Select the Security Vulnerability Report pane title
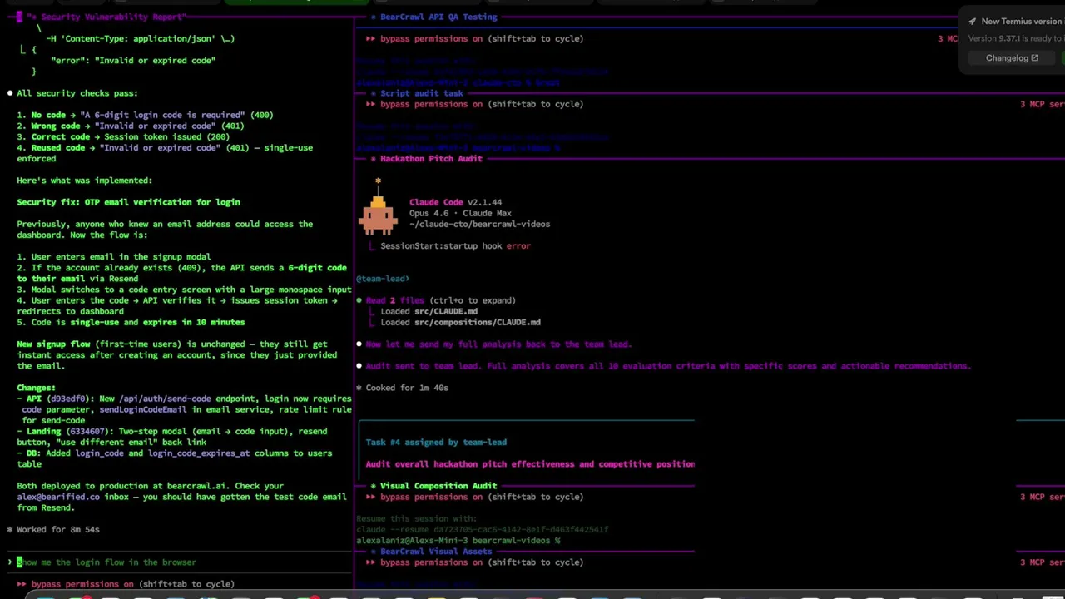This screenshot has height=599, width=1065. [x=108, y=17]
